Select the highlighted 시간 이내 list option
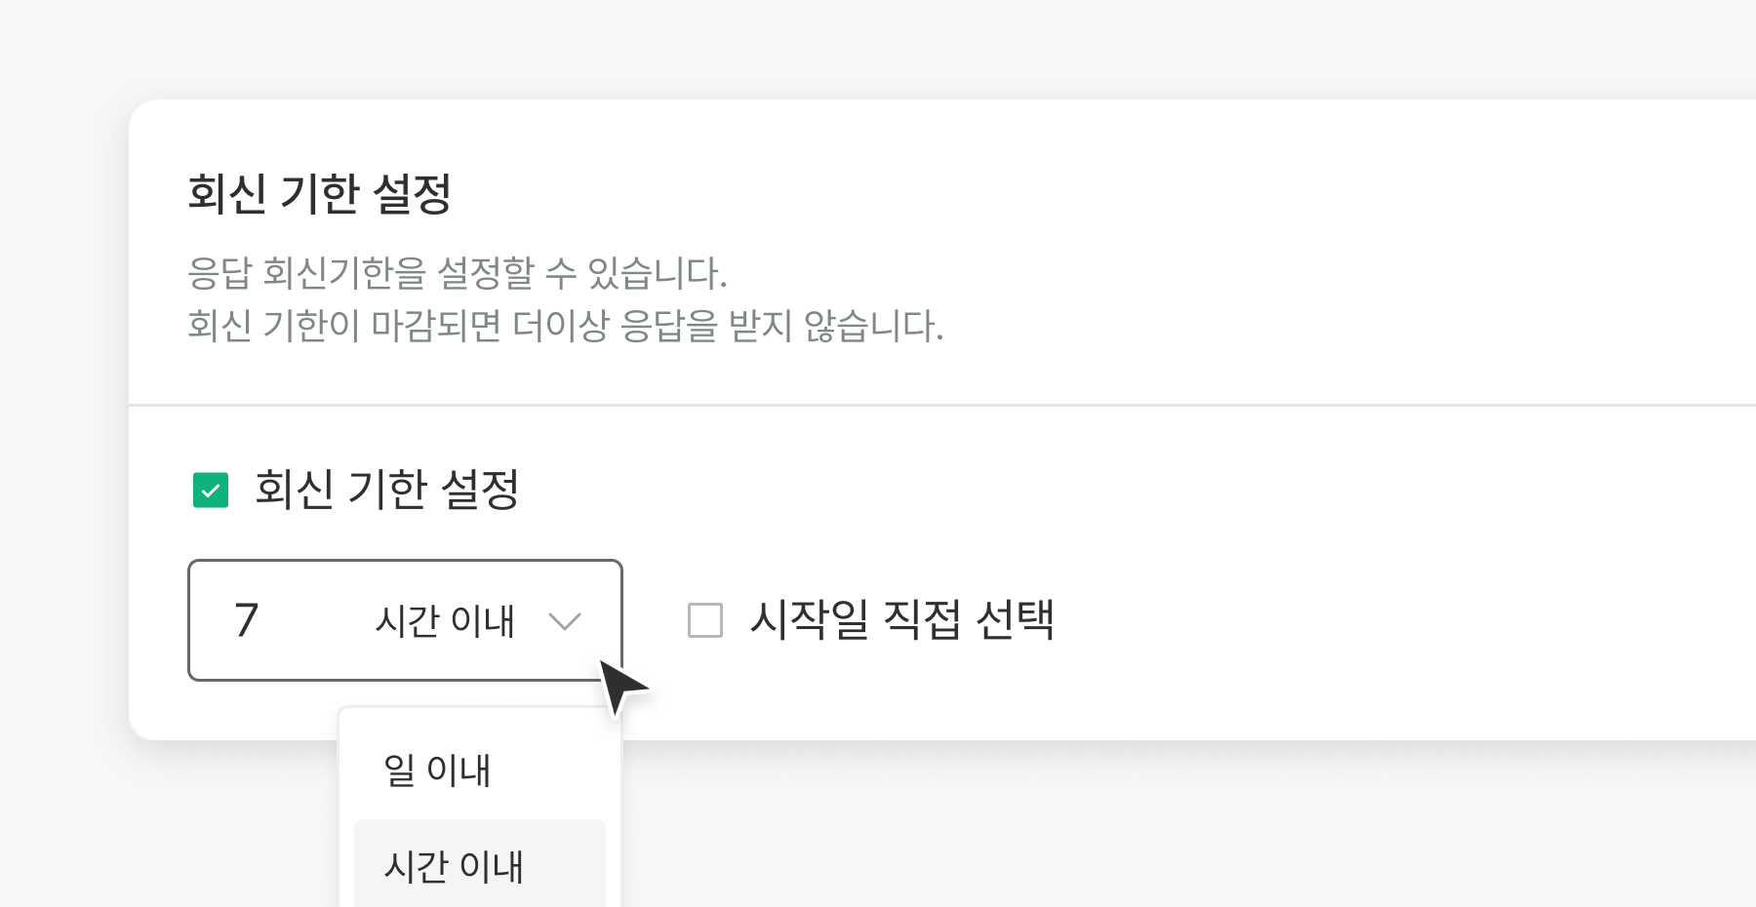 (x=455, y=866)
